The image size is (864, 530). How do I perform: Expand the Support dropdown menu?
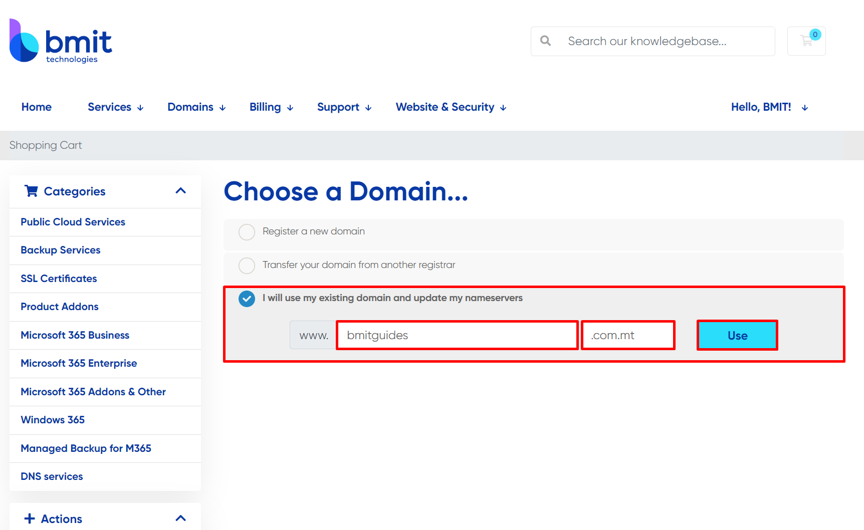coord(344,107)
